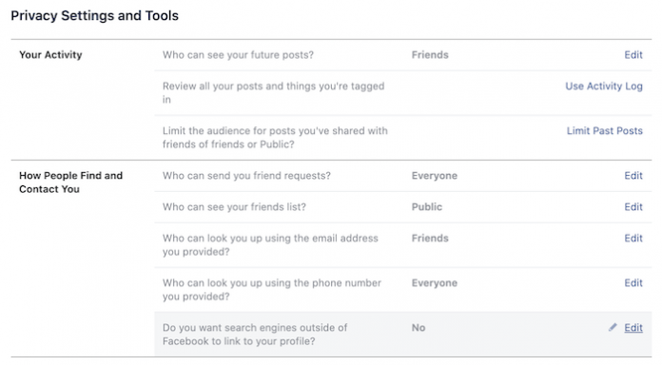Click the Friends value for future posts
662x365 pixels.
430,55
